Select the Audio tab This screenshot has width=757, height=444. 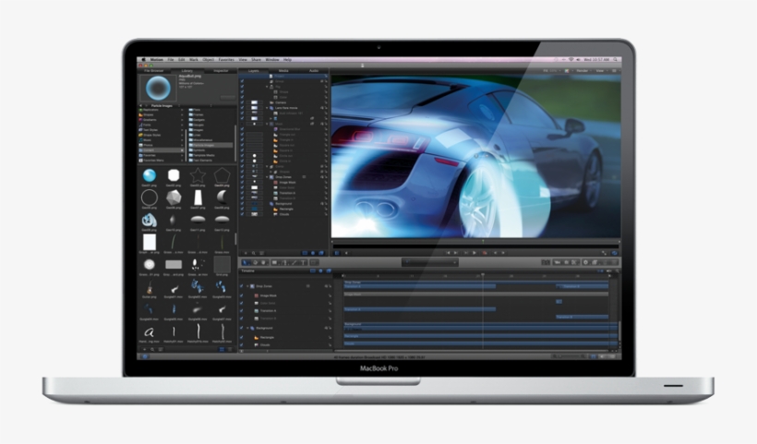[313, 70]
